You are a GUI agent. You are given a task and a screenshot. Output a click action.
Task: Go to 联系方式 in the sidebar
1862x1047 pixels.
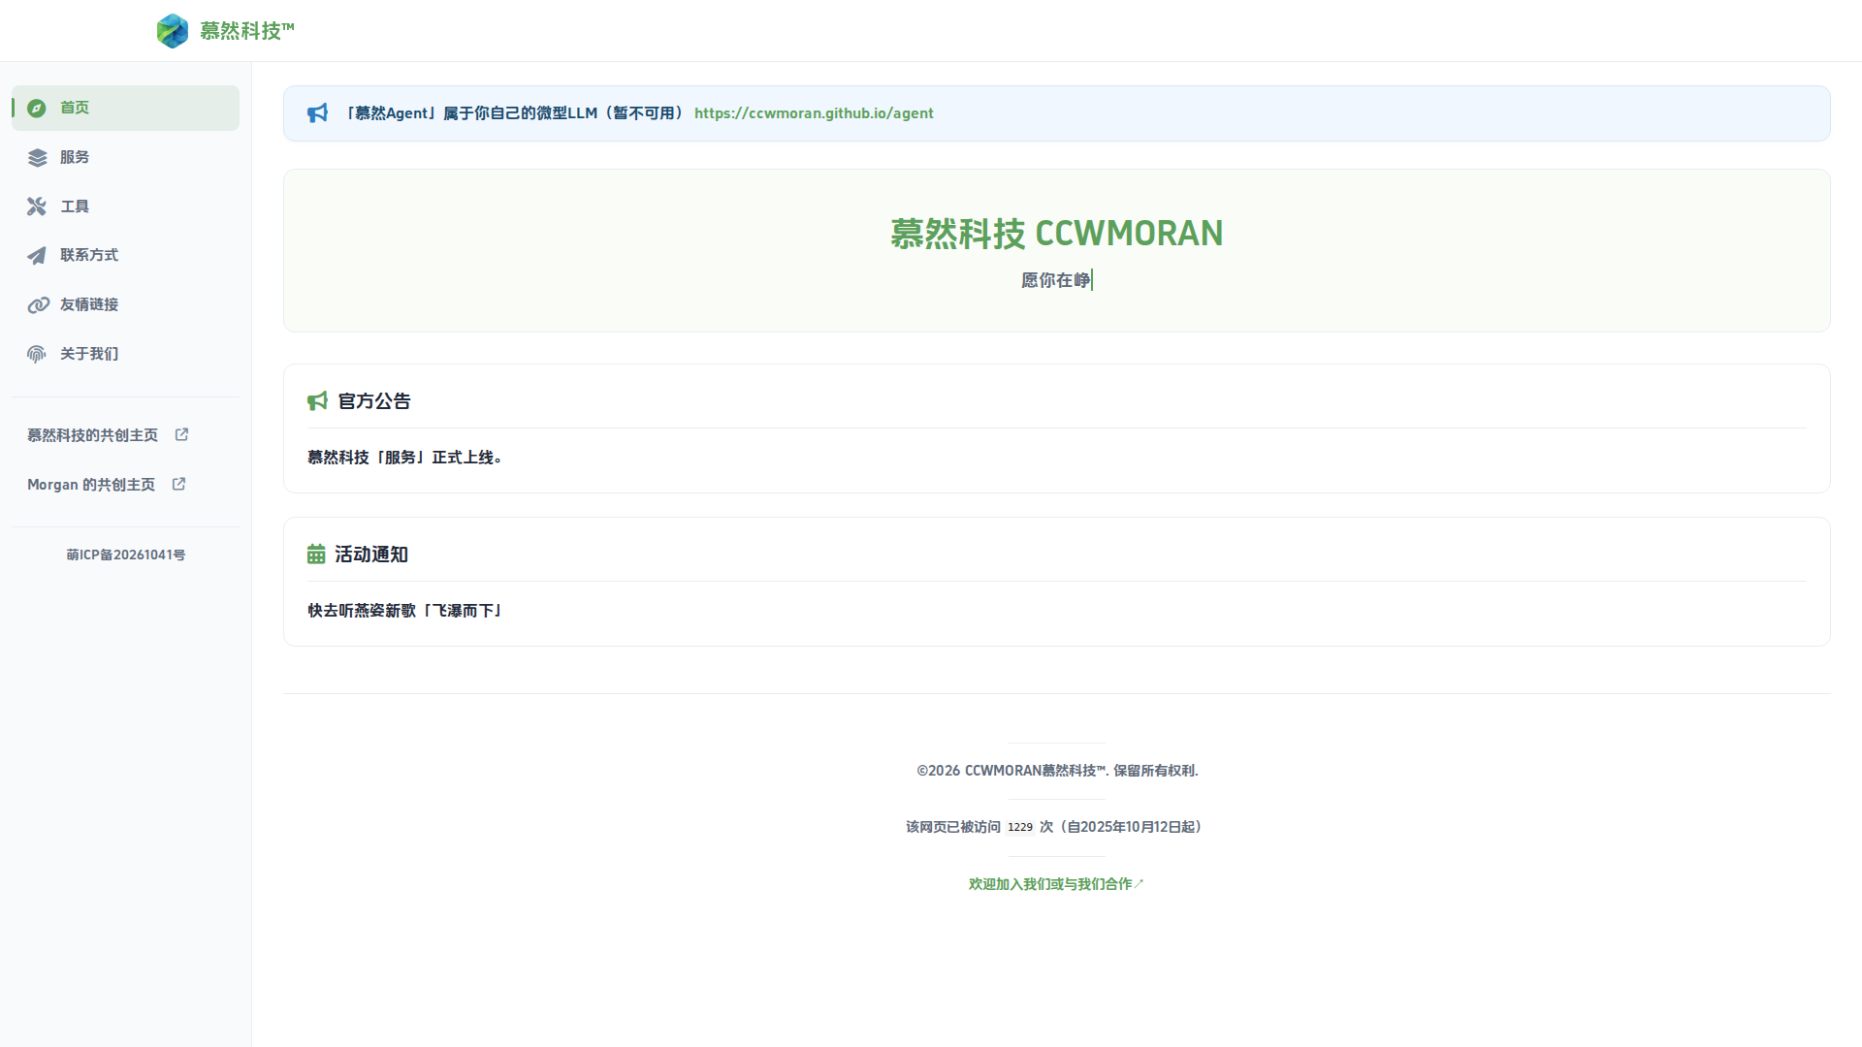89,255
